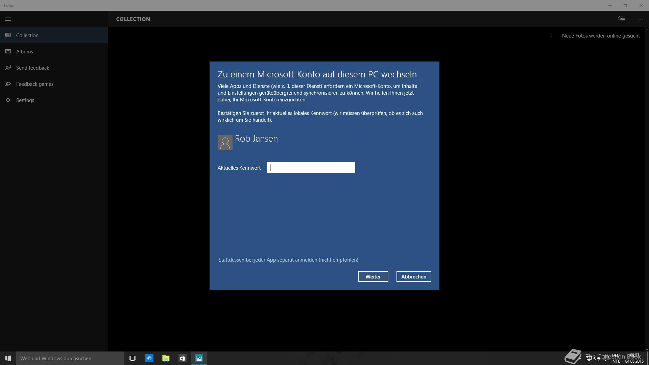Open the Settings gear icon
The image size is (649, 365).
click(x=8, y=100)
